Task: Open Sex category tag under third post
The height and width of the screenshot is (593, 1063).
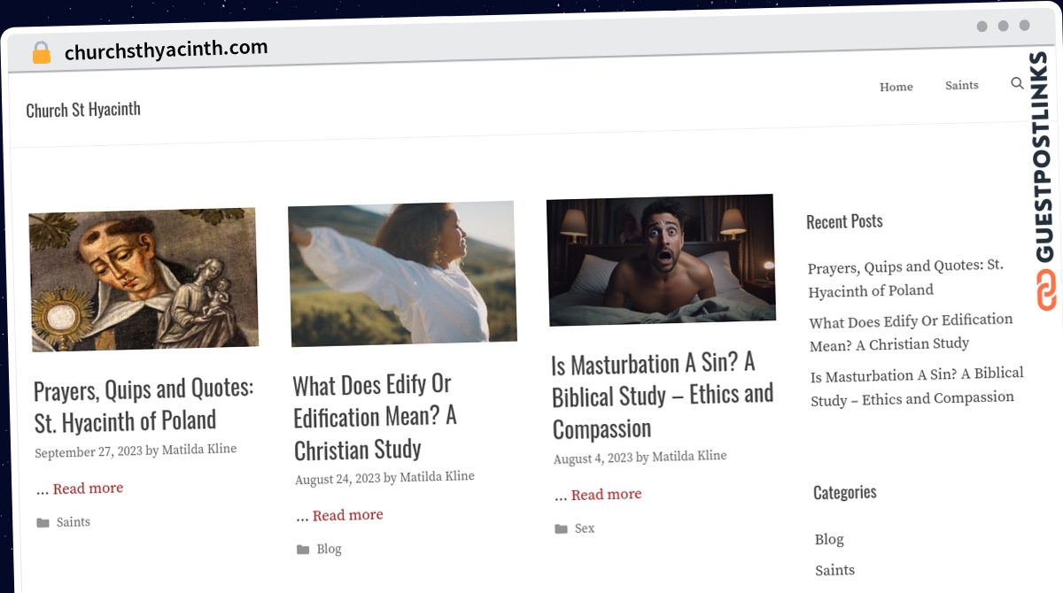Action: (x=585, y=528)
